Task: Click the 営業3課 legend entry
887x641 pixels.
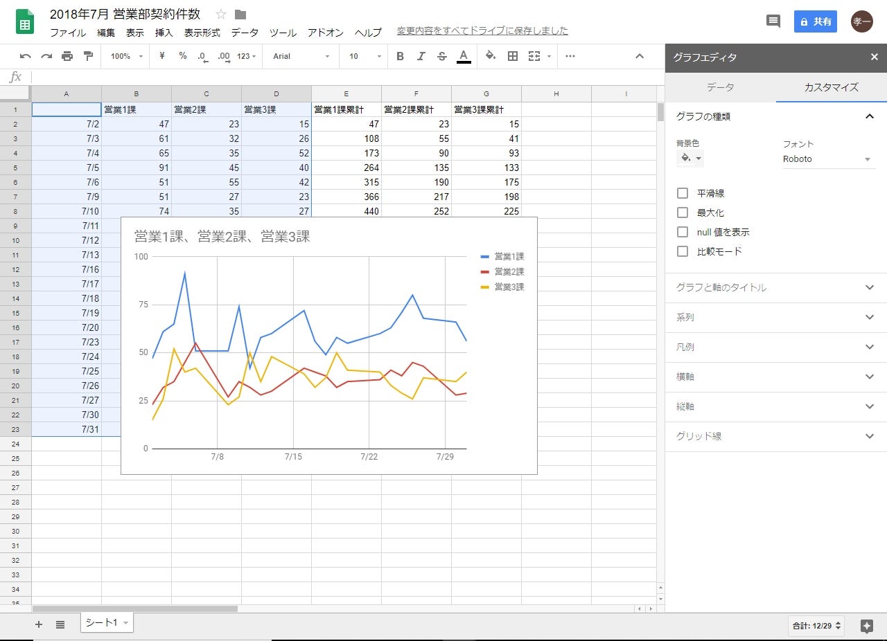Action: [502, 287]
